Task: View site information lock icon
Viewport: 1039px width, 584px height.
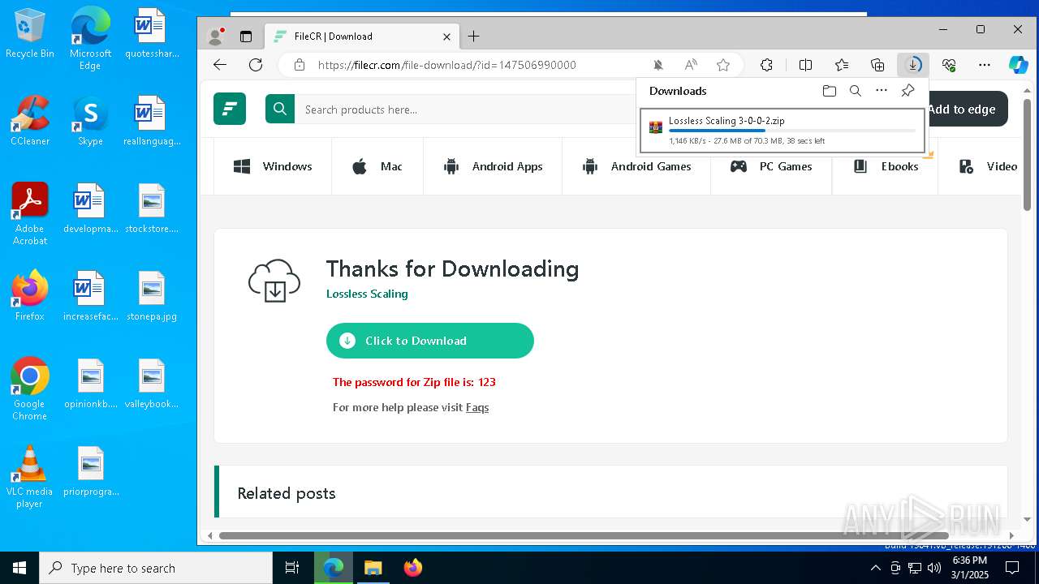Action: tap(300, 65)
